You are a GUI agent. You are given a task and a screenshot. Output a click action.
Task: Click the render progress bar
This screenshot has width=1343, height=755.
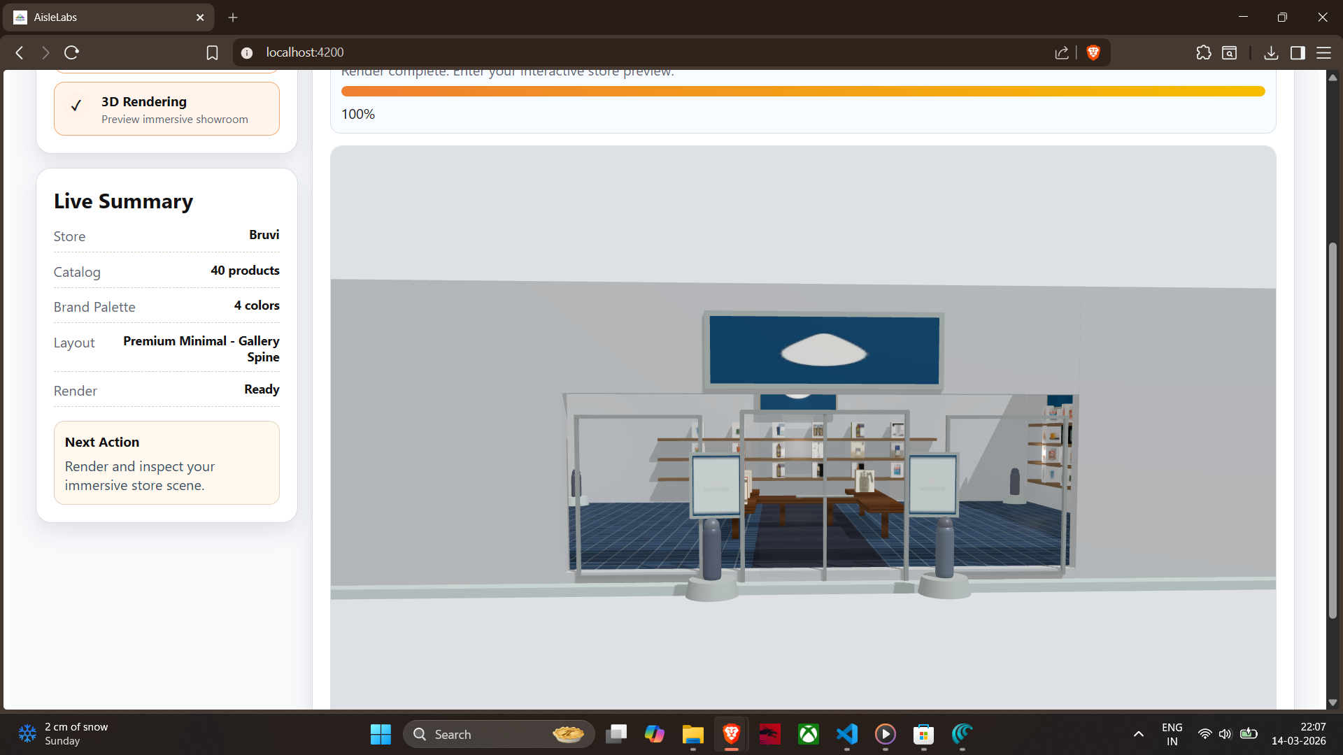coord(802,92)
